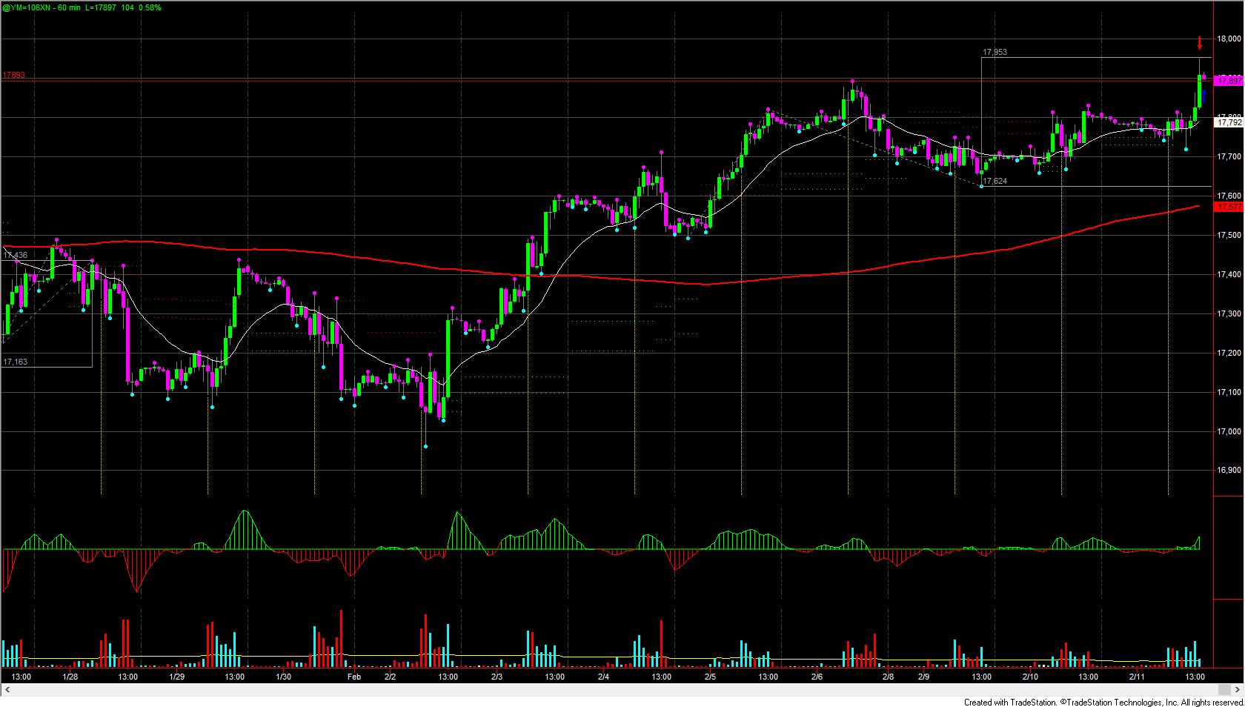
Task: Click the 17,953 high price label
Action: point(995,53)
